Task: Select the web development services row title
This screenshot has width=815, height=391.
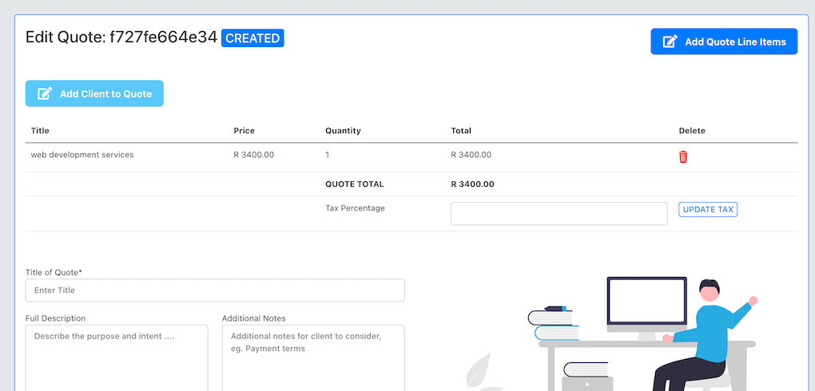Action: 82,155
